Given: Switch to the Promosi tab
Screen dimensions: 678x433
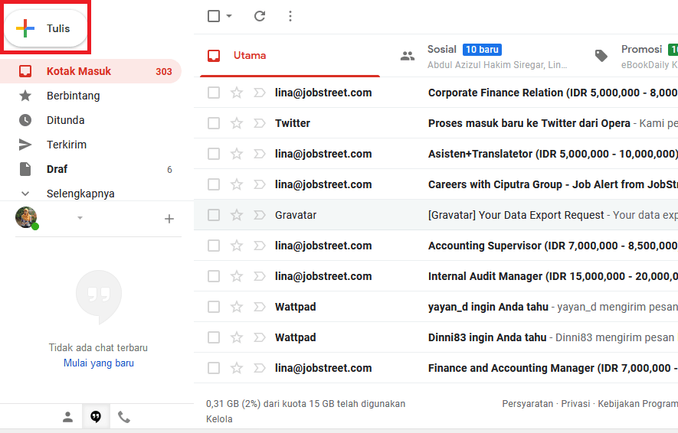Looking at the screenshot, I should (x=634, y=56).
